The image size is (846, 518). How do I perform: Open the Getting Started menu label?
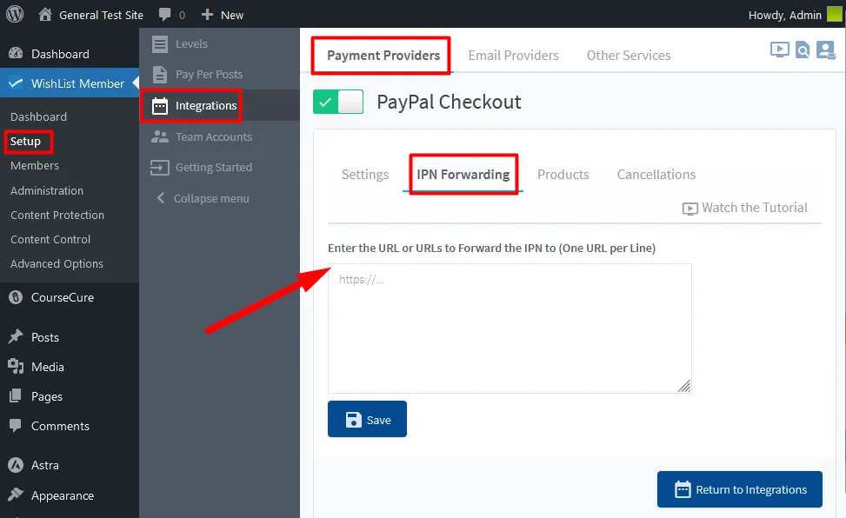tap(214, 167)
